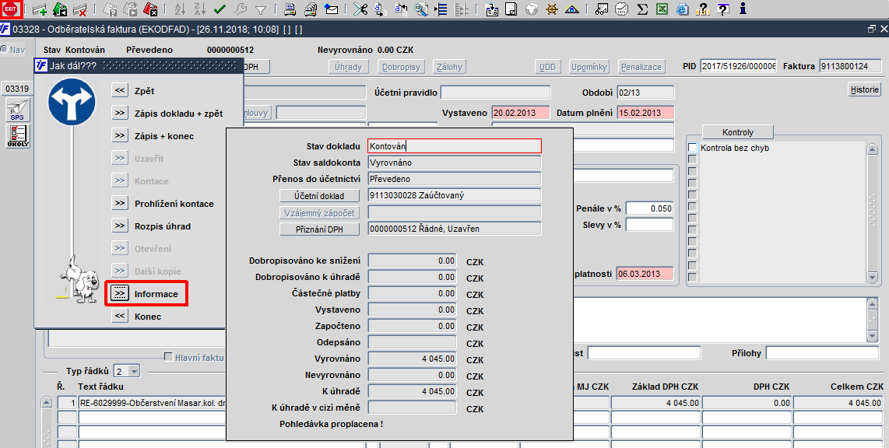Click the UDD button

(x=548, y=67)
